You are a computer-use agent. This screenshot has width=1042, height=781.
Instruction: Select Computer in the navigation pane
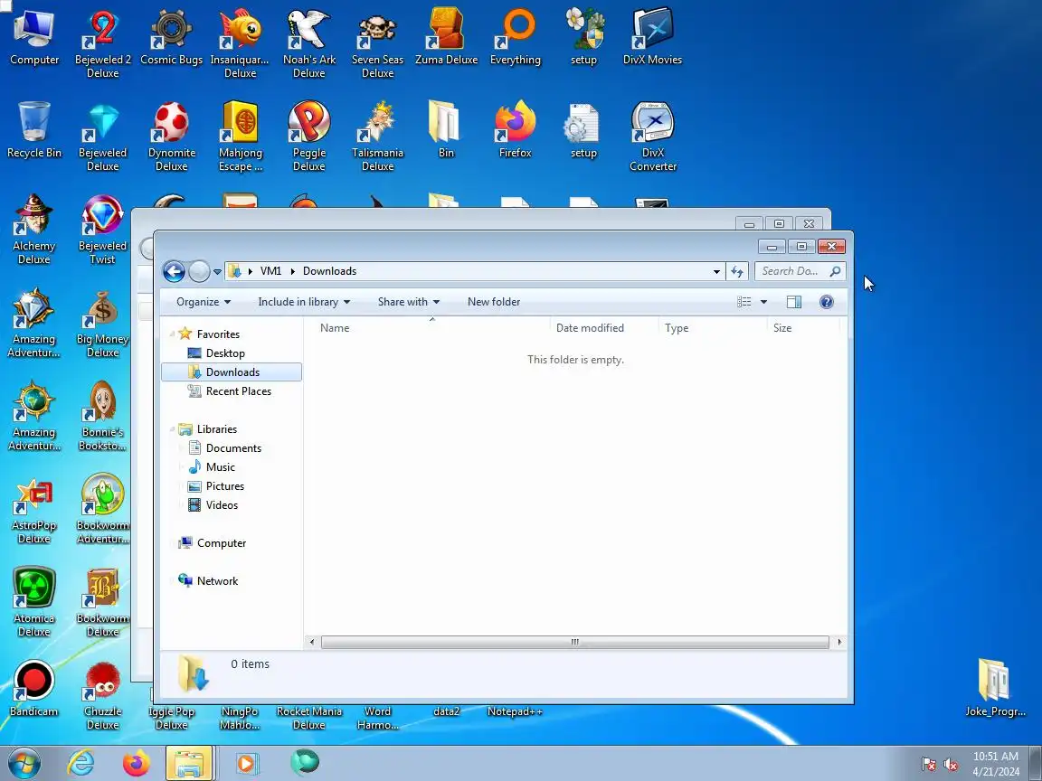pyautogui.click(x=222, y=543)
